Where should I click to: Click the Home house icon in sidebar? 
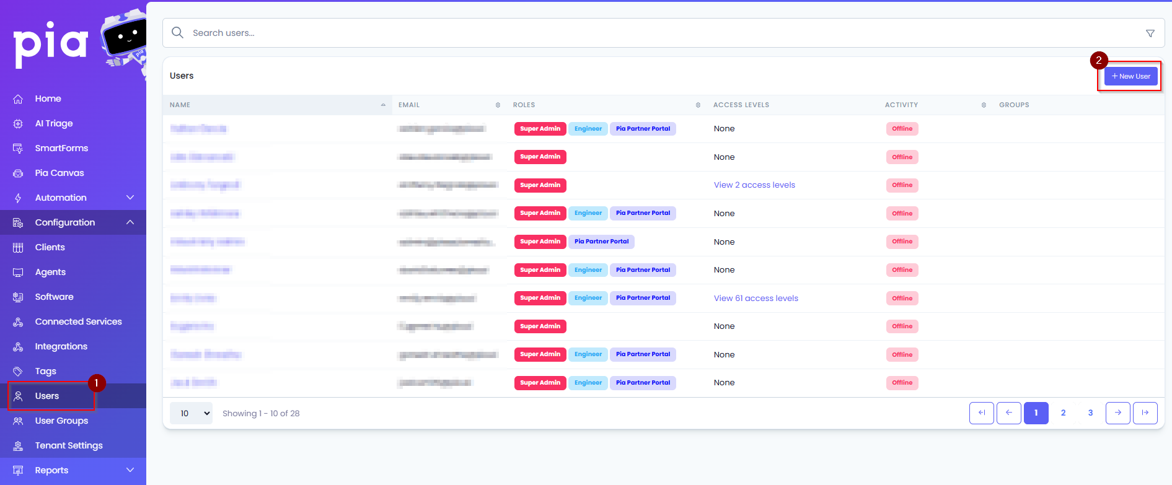pyautogui.click(x=18, y=99)
